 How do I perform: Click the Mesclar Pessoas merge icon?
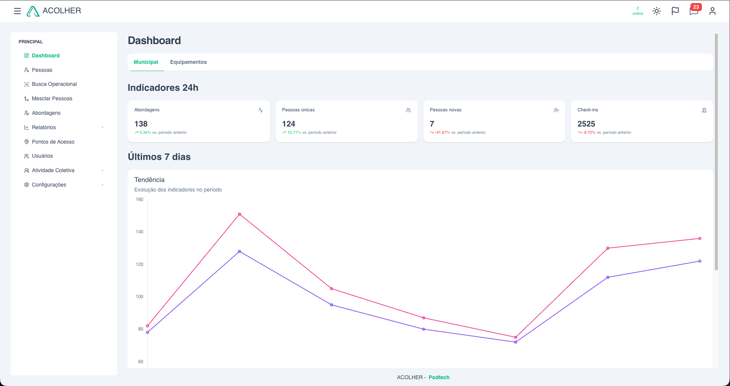tap(27, 99)
